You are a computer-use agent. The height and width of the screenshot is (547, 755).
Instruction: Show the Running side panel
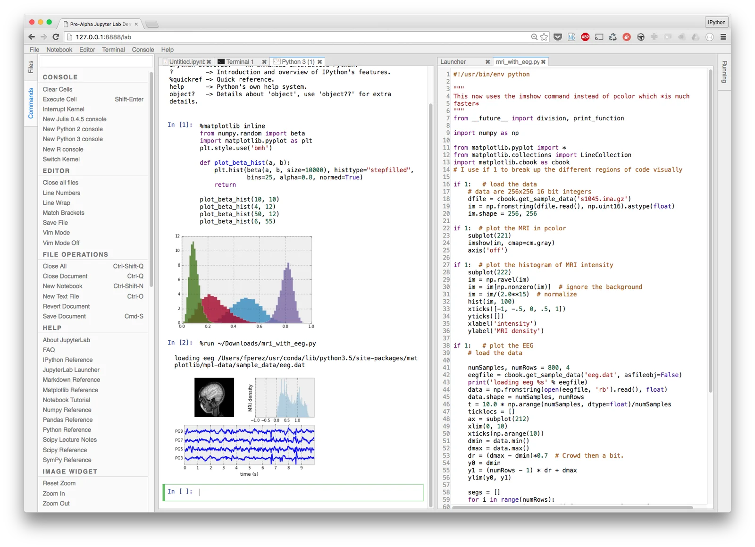coord(724,72)
